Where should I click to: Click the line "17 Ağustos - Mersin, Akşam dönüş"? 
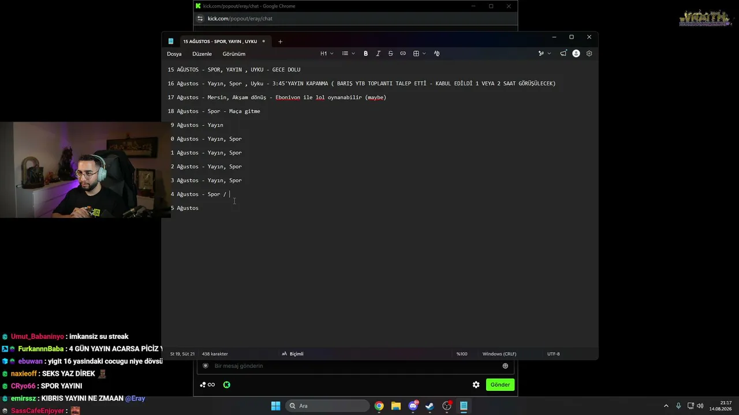point(277,97)
